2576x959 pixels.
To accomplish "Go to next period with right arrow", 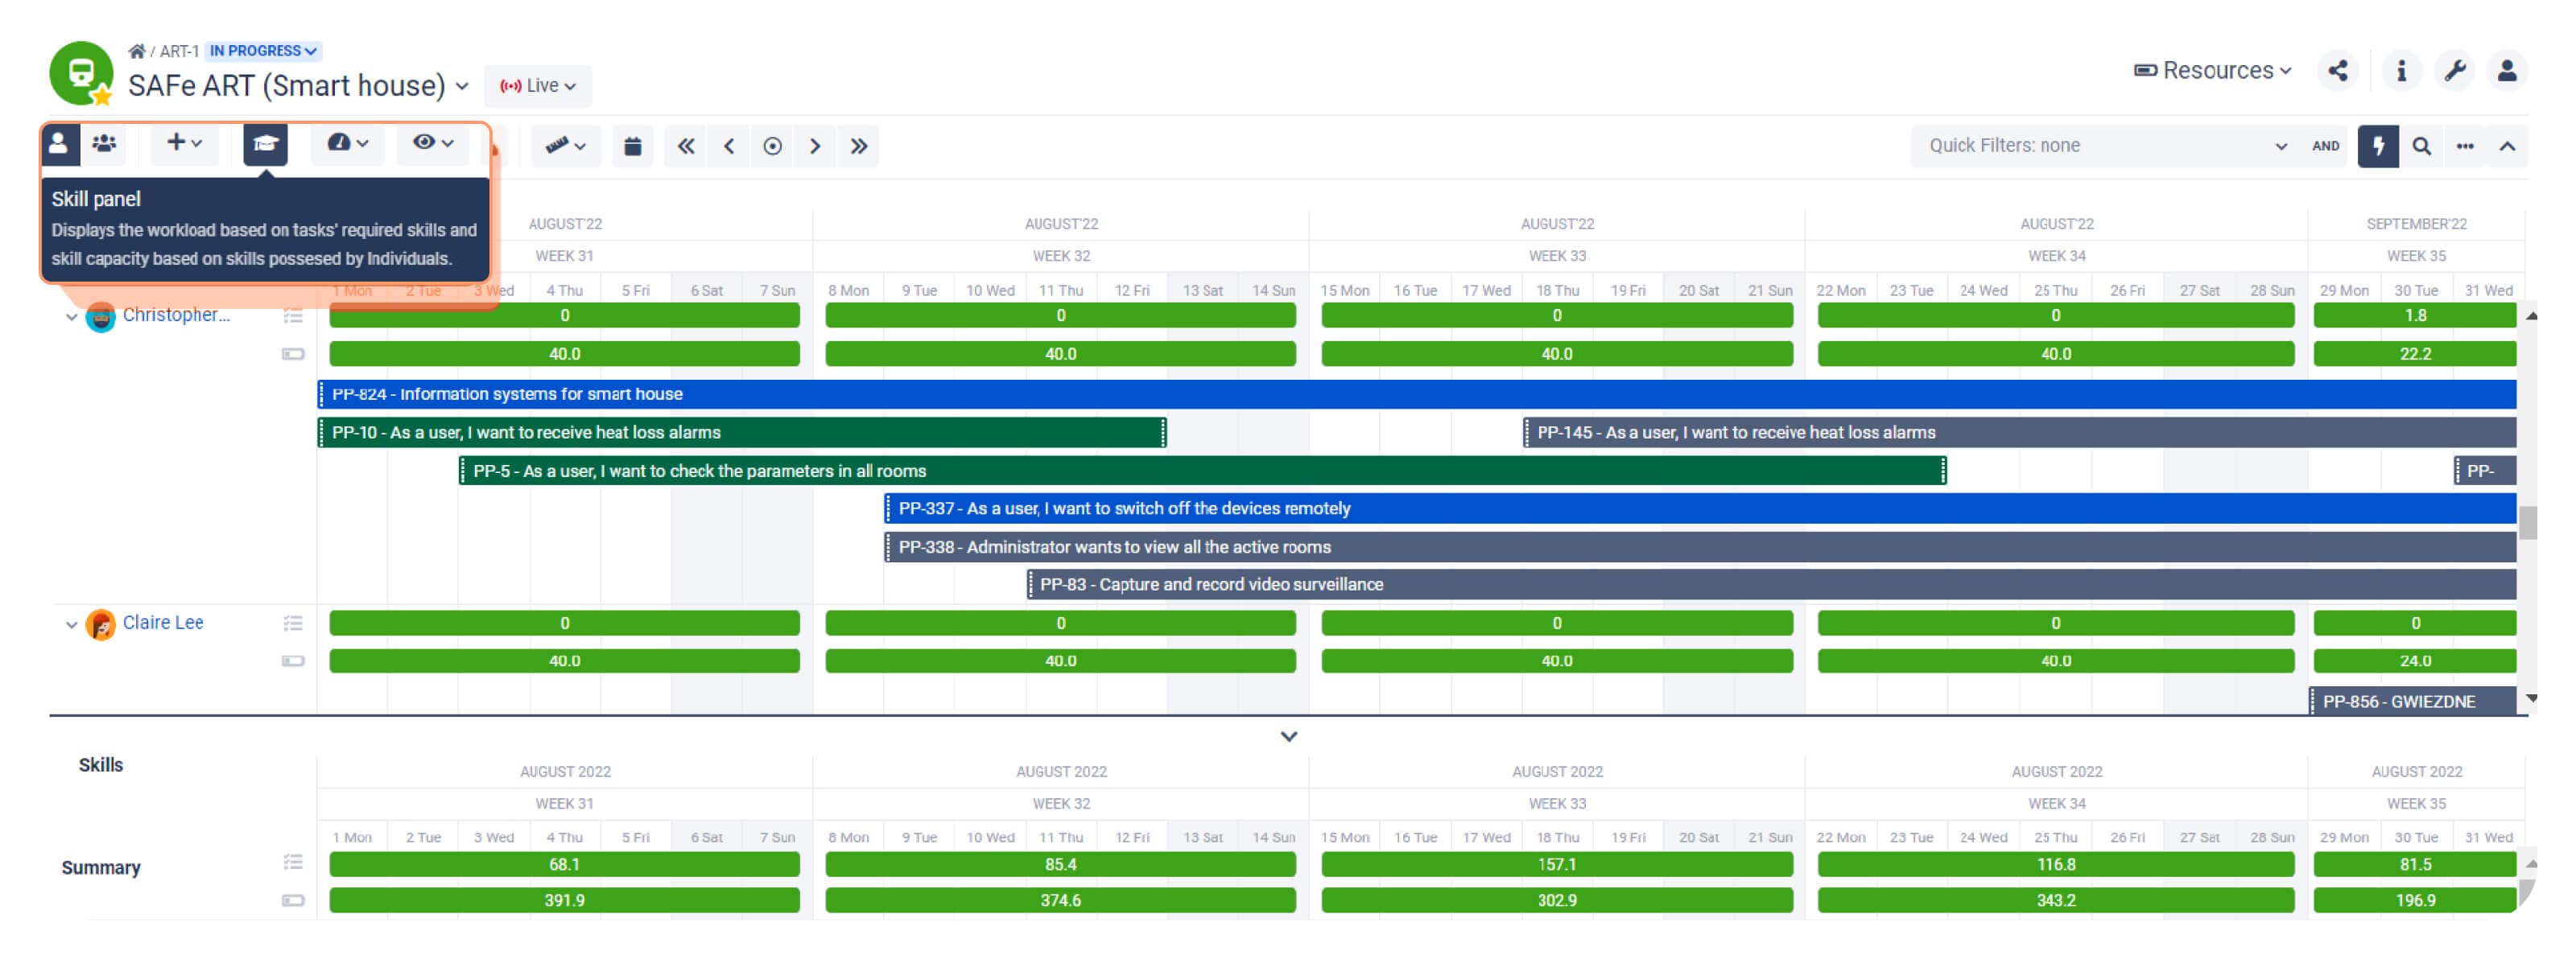I will (x=815, y=147).
